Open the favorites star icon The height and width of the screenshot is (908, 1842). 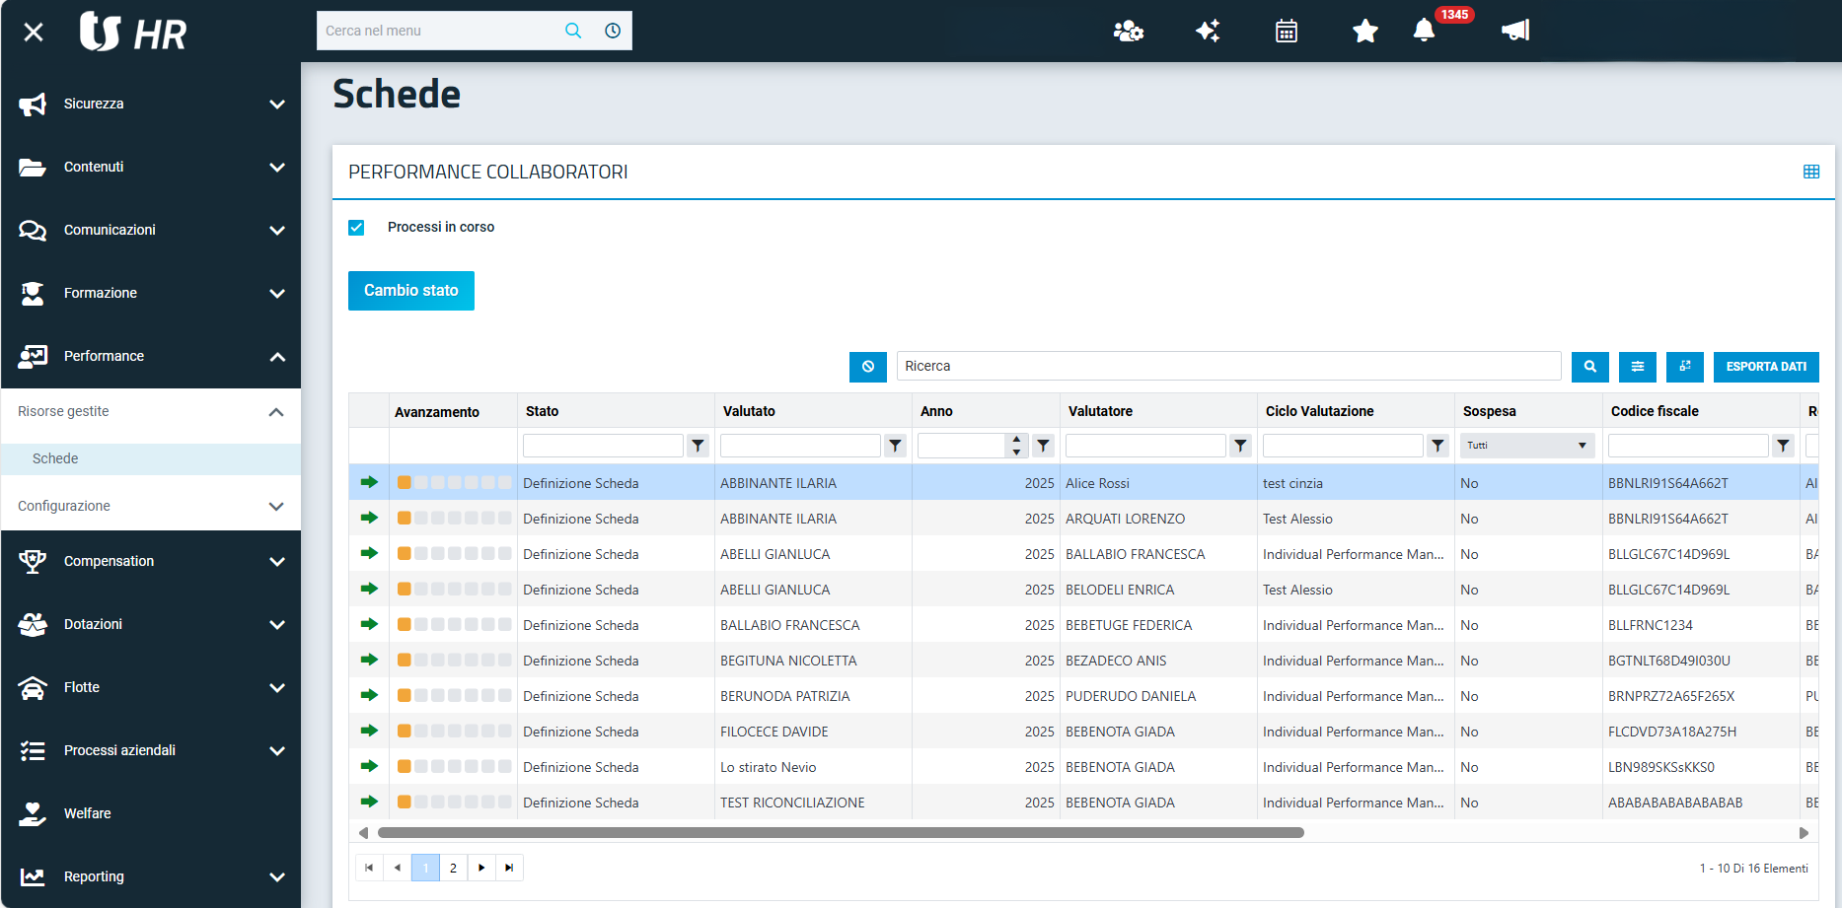point(1364,32)
